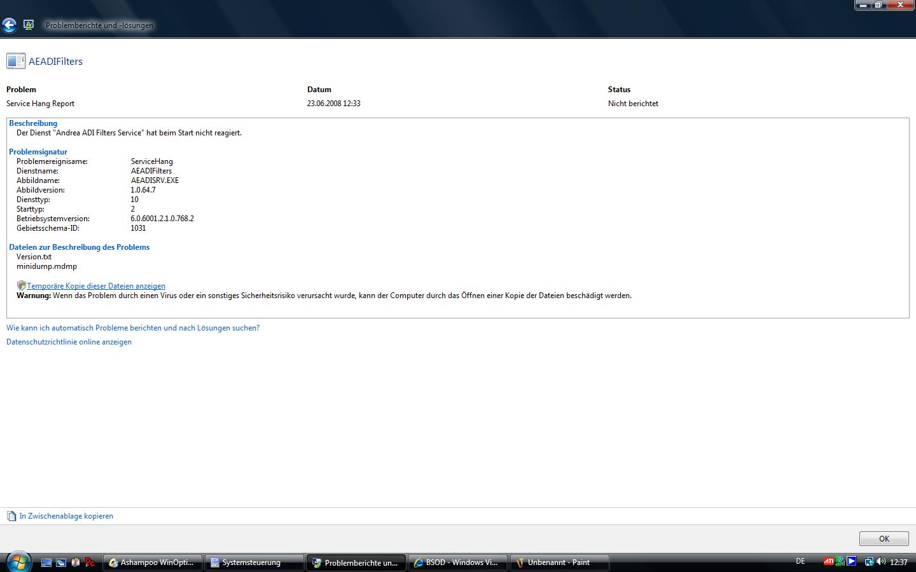Click the locale ID value '1031'

[138, 228]
